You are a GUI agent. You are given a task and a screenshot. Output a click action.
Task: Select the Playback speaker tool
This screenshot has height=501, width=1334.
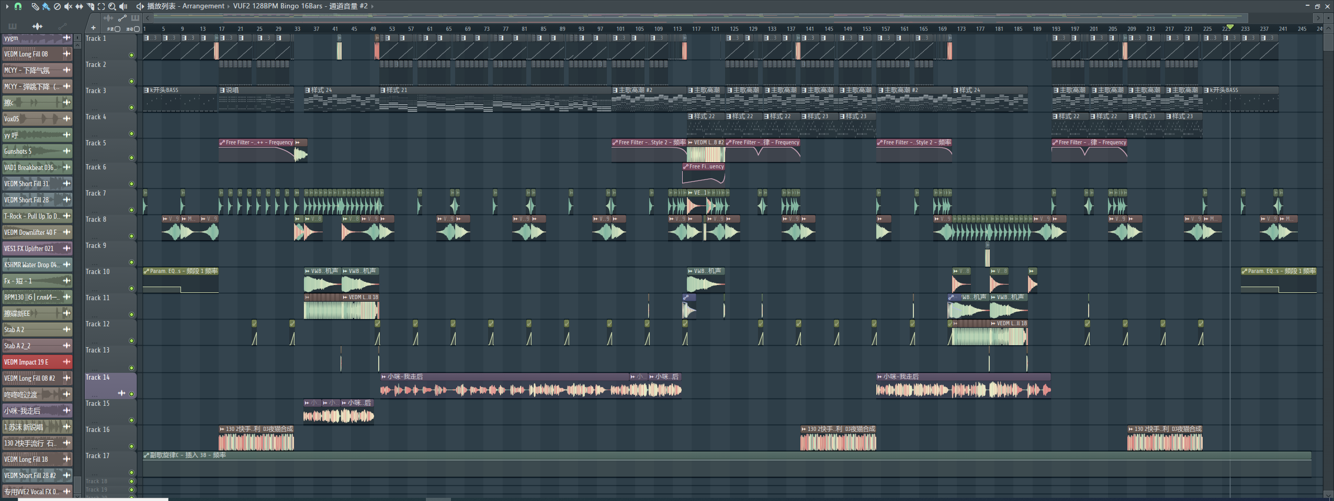point(123,6)
